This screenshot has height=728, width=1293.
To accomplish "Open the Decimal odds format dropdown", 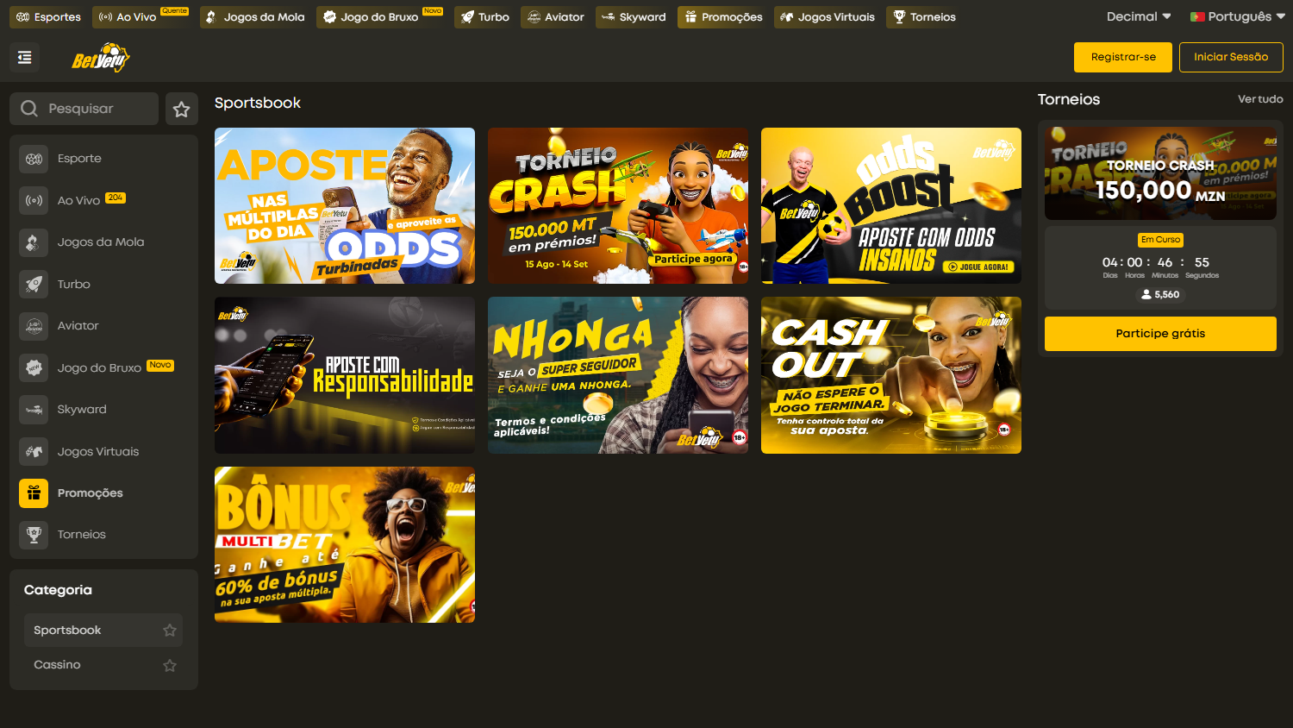I will click(x=1139, y=16).
